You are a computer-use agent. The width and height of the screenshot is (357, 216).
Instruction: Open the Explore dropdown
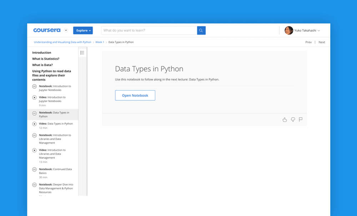click(82, 30)
